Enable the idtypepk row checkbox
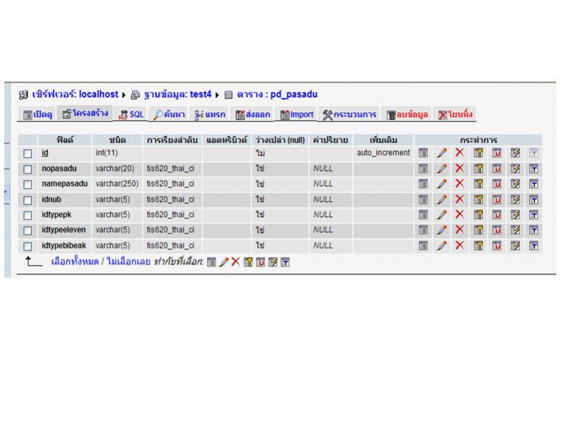 pyautogui.click(x=27, y=216)
